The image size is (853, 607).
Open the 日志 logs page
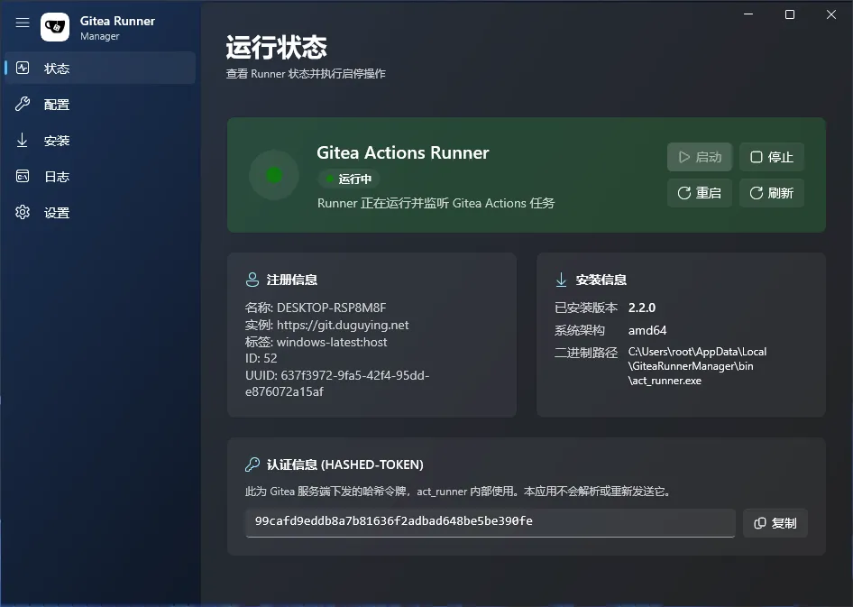coord(100,176)
